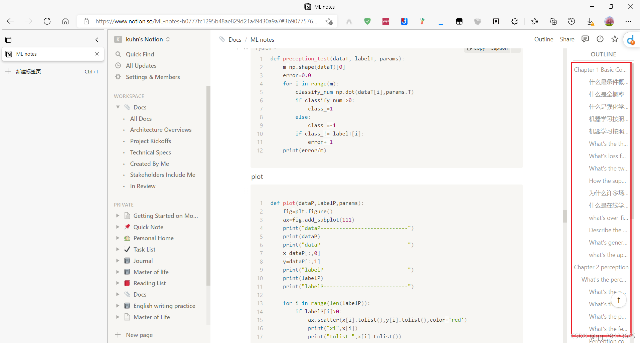Open the green shield extension
This screenshot has width=640, height=343.
[x=367, y=21]
